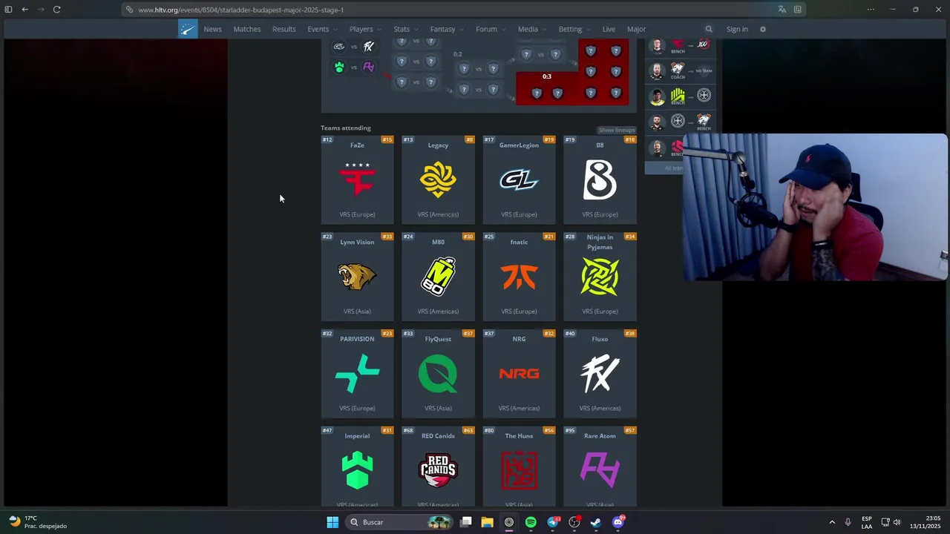Viewport: 950px width, 534px height.
Task: Click the Imperial logo in the bracket
Action: point(339,67)
